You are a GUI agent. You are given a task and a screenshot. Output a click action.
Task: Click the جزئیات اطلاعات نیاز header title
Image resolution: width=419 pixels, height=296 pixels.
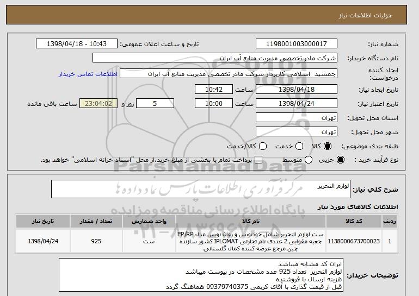pyautogui.click(x=365, y=15)
